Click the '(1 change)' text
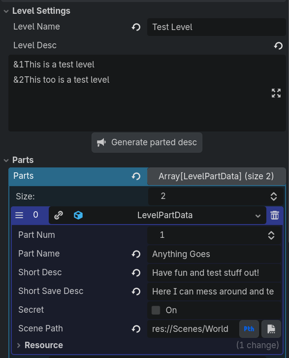This screenshot has width=289, height=358. click(257, 345)
